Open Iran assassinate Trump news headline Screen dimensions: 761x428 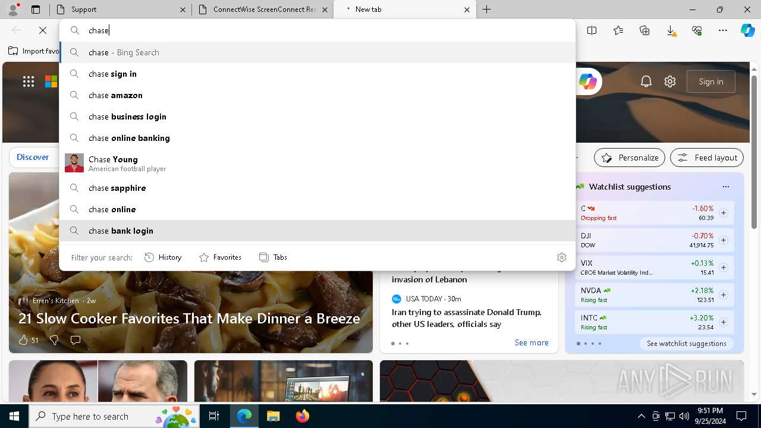click(467, 318)
